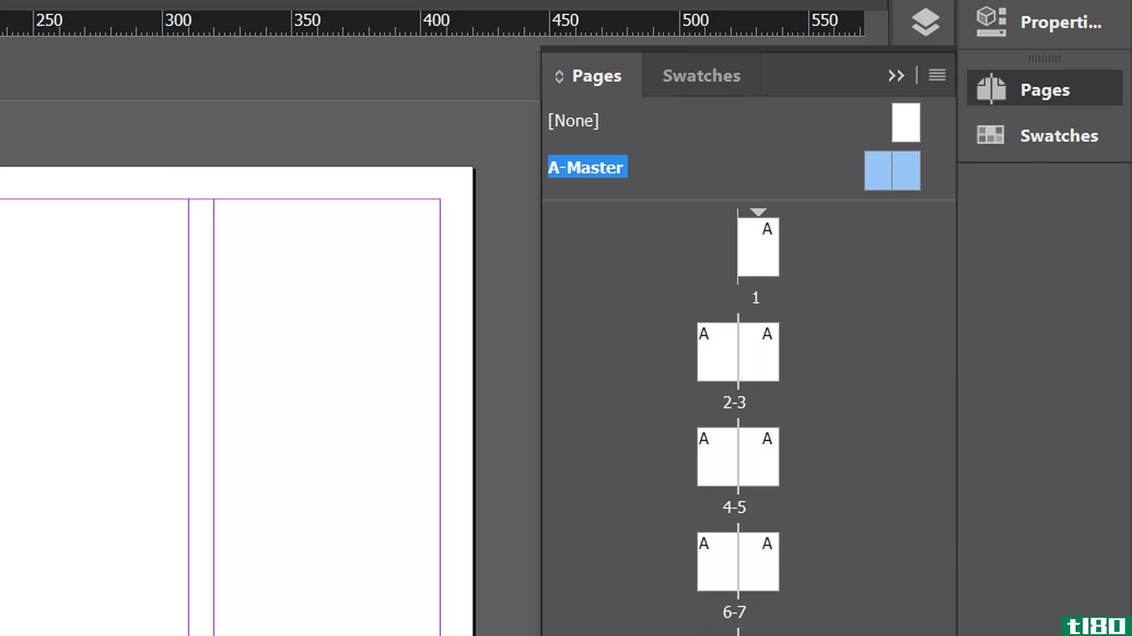
Task: Click the panel expand arrow next to Swatches
Action: pos(896,75)
